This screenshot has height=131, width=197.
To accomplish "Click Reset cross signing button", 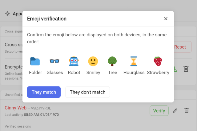I will coord(181,47).
